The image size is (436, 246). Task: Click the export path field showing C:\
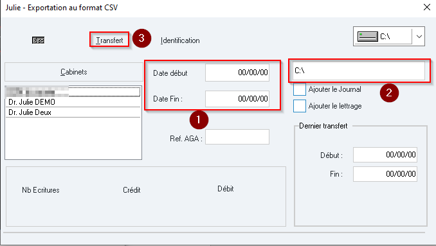coord(359,71)
